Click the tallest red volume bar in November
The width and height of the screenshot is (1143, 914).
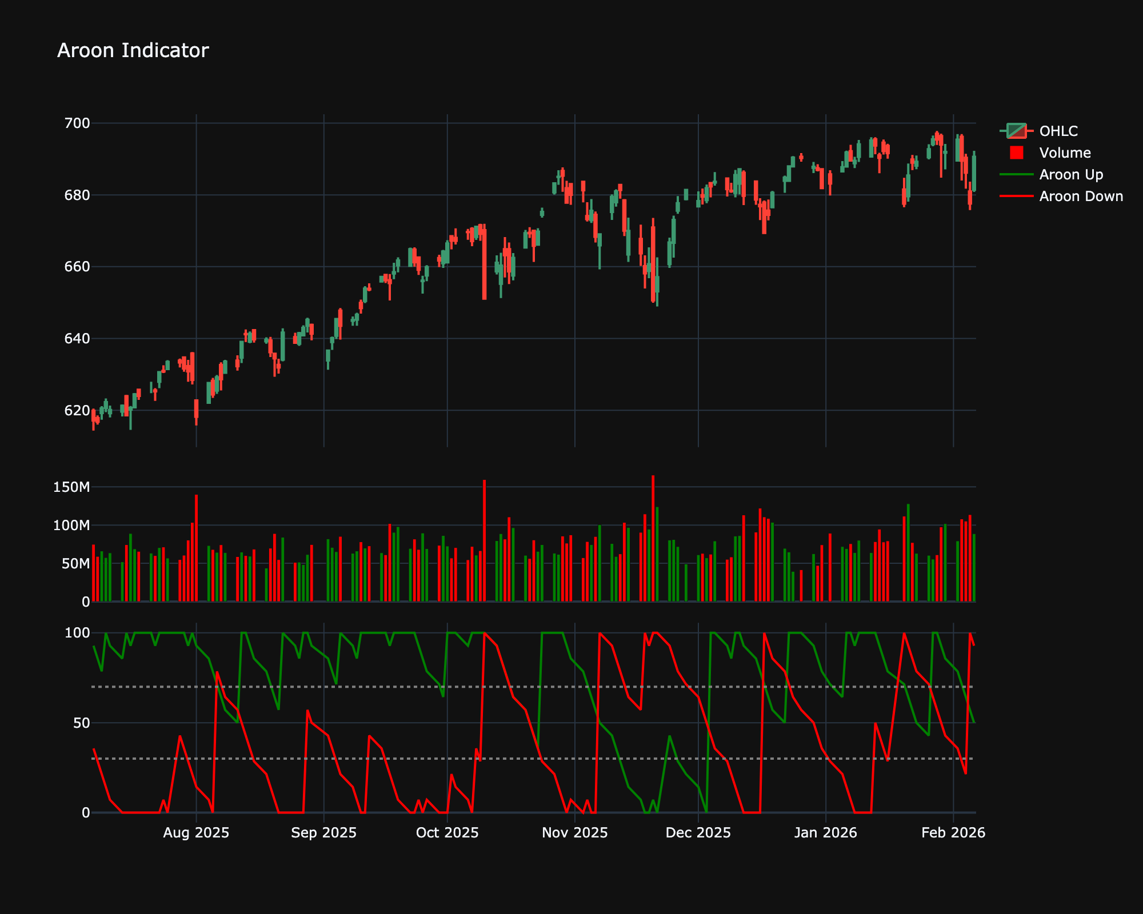[x=653, y=537]
